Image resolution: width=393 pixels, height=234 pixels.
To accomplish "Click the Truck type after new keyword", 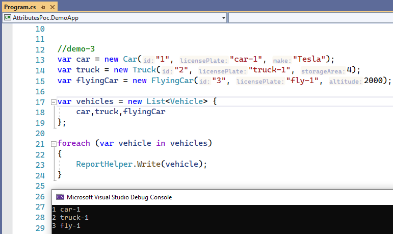I will 144,70.
